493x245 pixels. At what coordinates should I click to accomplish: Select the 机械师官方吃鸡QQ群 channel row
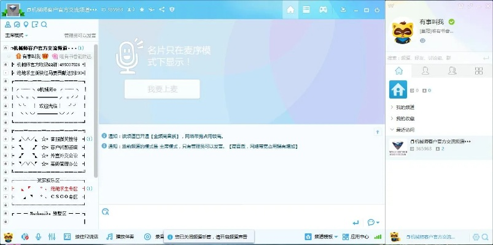(x=49, y=65)
